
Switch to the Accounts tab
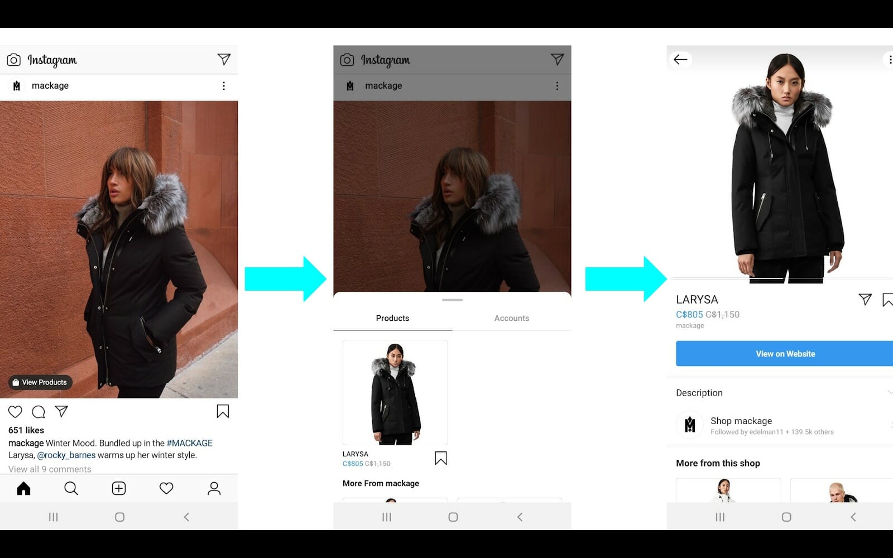coord(511,318)
